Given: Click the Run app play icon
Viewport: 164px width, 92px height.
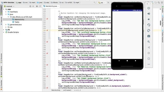Looking at the screenshot, I should [108, 3].
